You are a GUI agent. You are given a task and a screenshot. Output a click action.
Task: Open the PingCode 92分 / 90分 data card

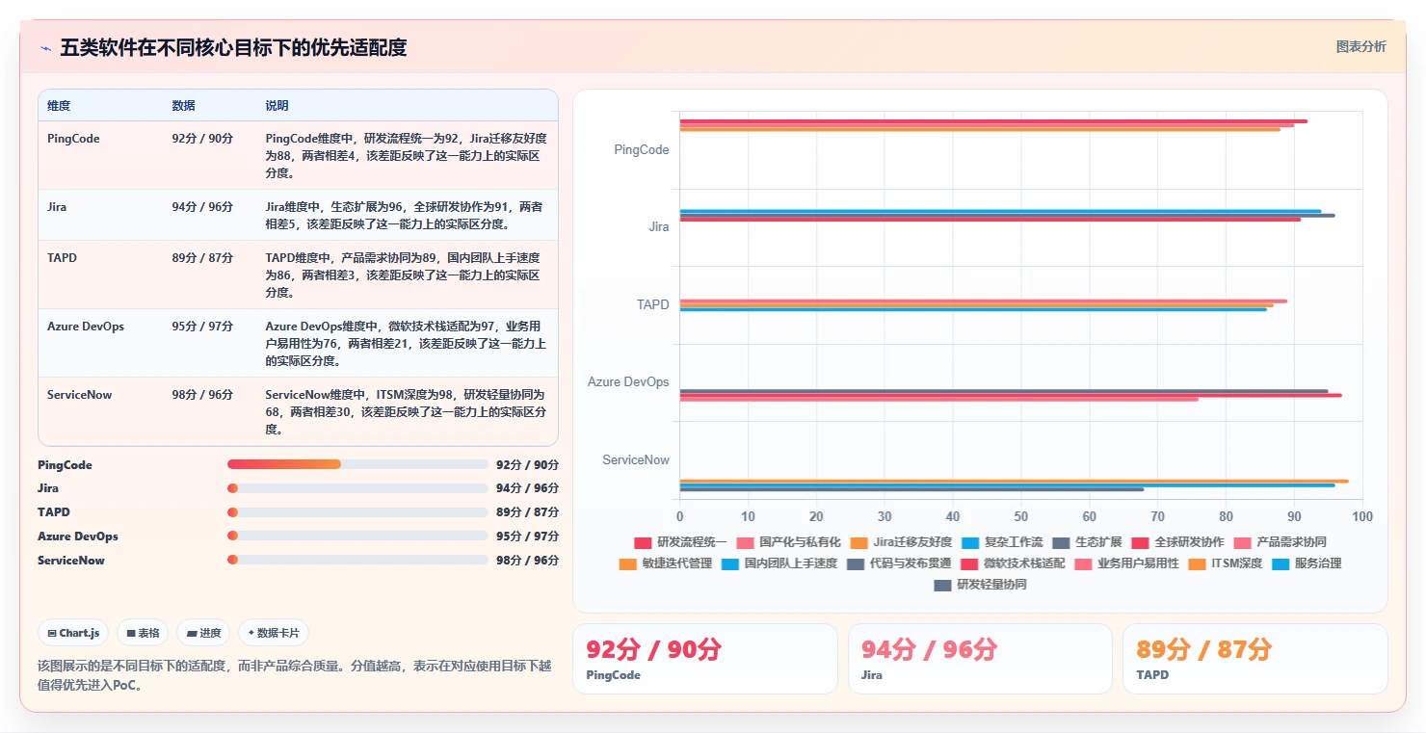pos(705,659)
